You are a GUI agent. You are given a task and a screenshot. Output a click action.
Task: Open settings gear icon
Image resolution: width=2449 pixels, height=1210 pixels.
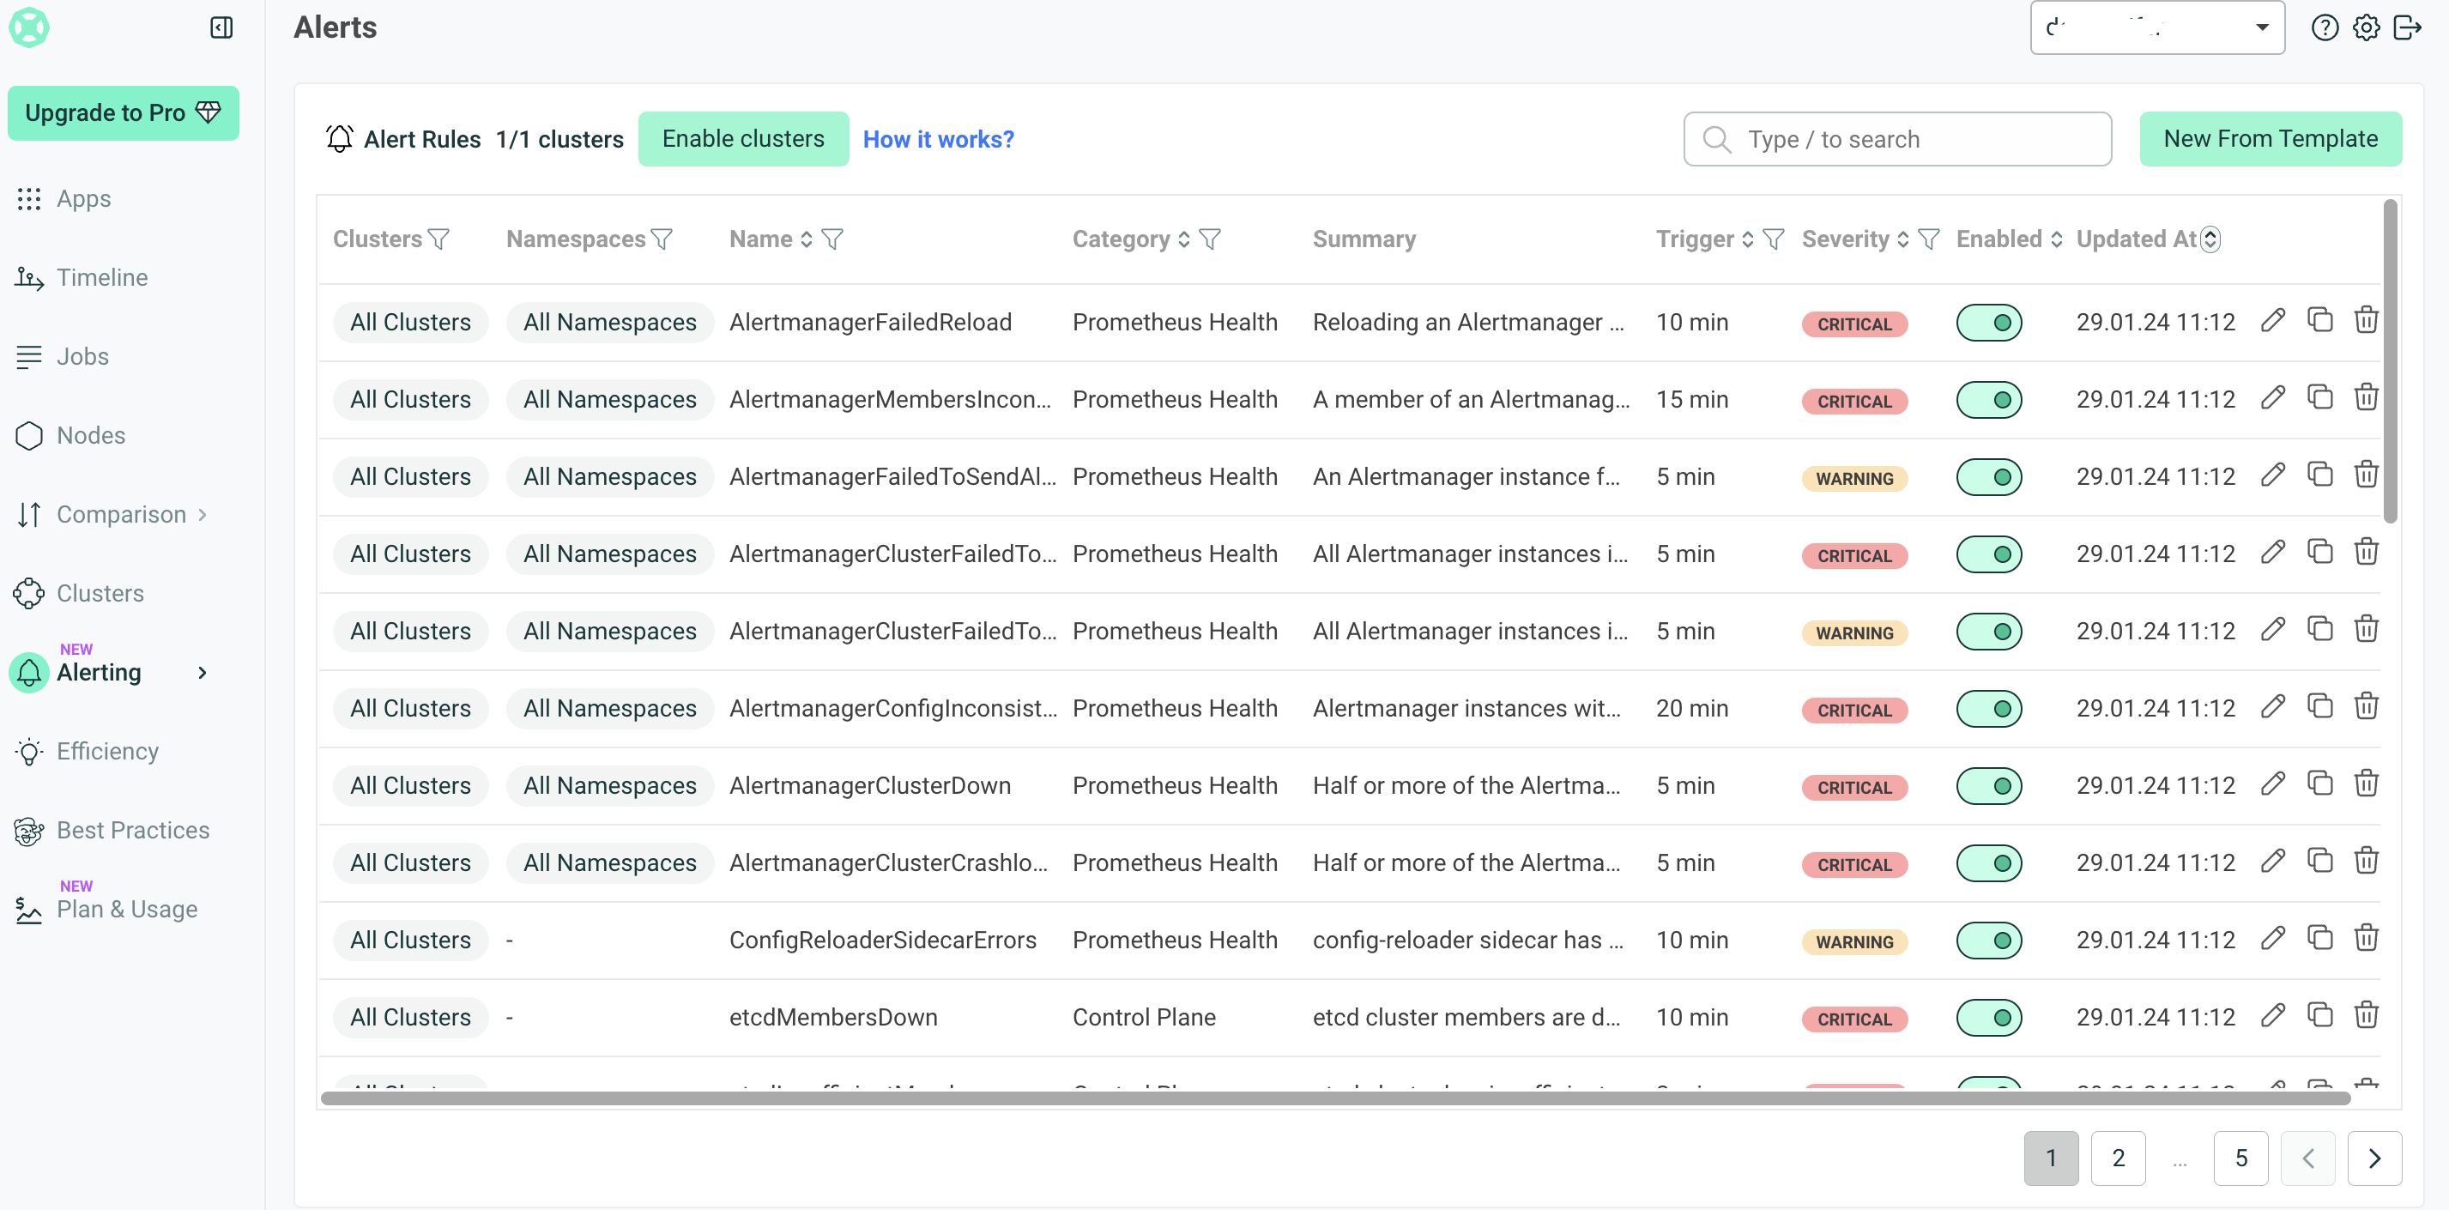[2366, 27]
